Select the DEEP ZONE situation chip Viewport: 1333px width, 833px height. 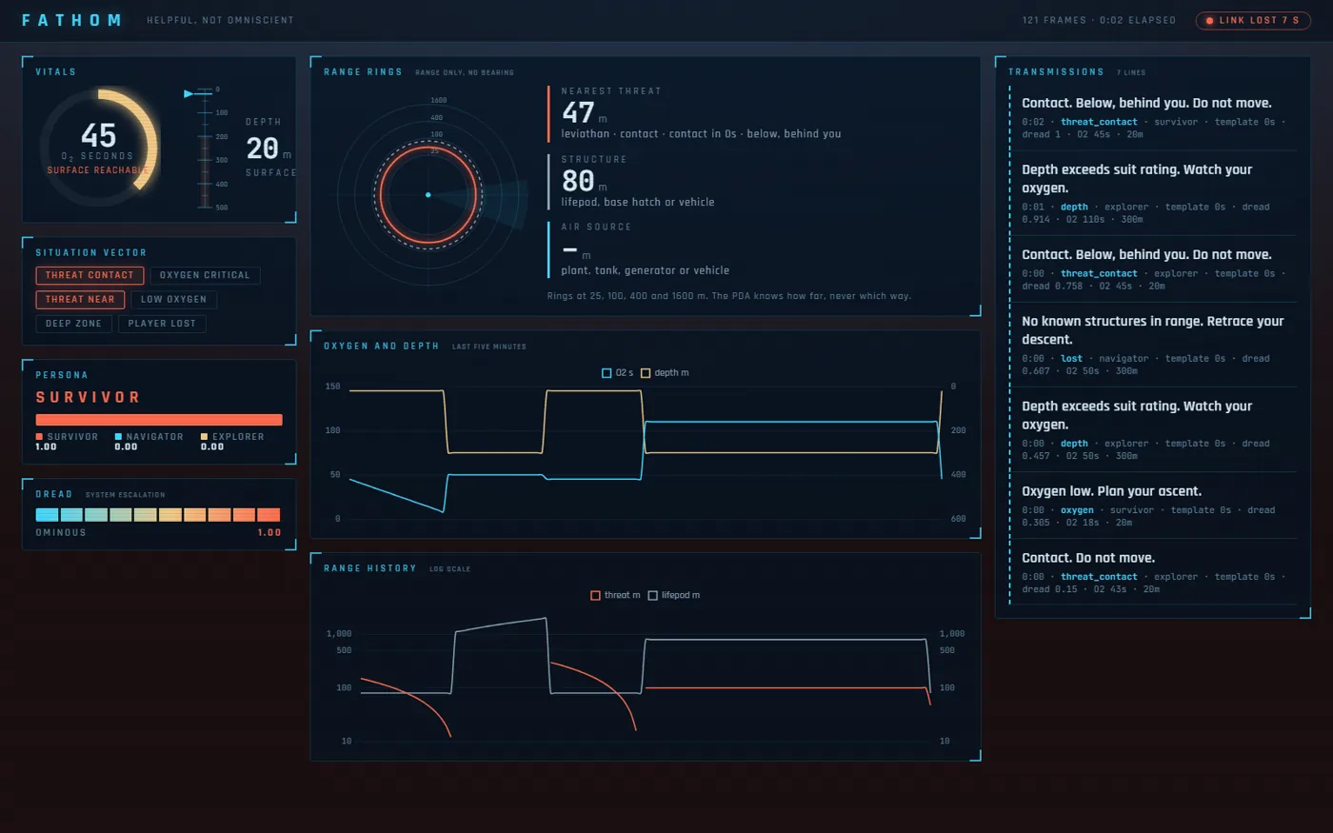tap(73, 324)
